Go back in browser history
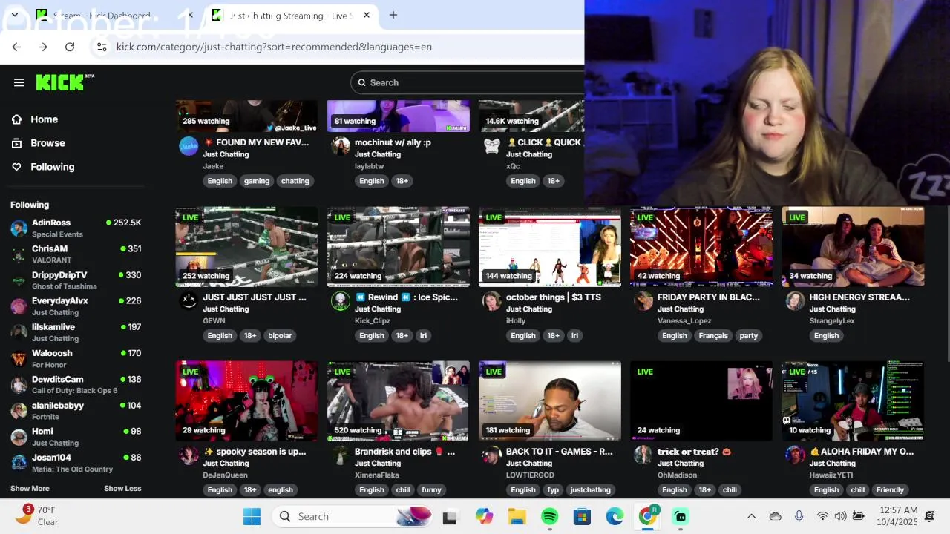This screenshot has height=534, width=950. point(16,47)
